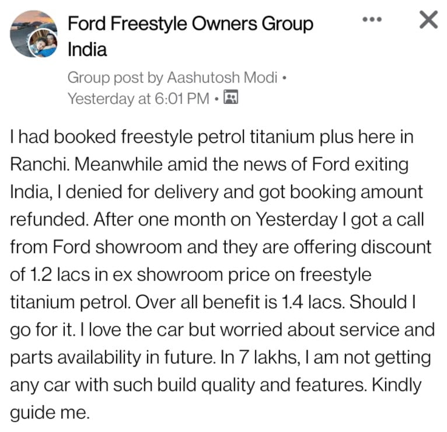Screen dimensions: 447x432
Task: Open the three-dot post options menu
Action: [372, 19]
